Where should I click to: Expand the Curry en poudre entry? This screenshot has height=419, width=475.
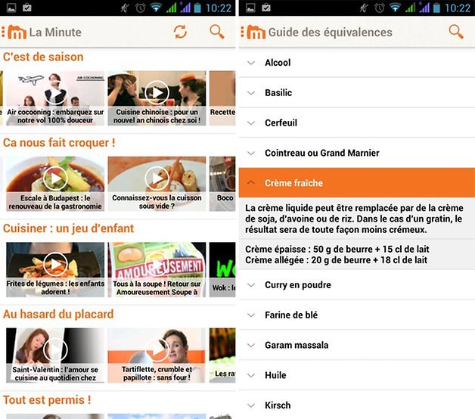pos(357,285)
